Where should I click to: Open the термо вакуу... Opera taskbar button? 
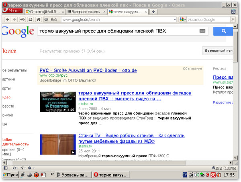(x=111, y=175)
